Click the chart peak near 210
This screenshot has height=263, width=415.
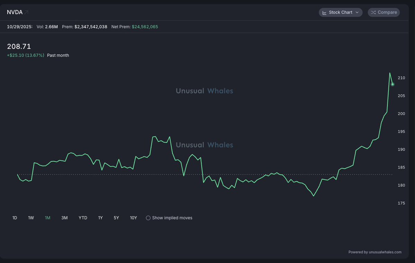coord(390,73)
